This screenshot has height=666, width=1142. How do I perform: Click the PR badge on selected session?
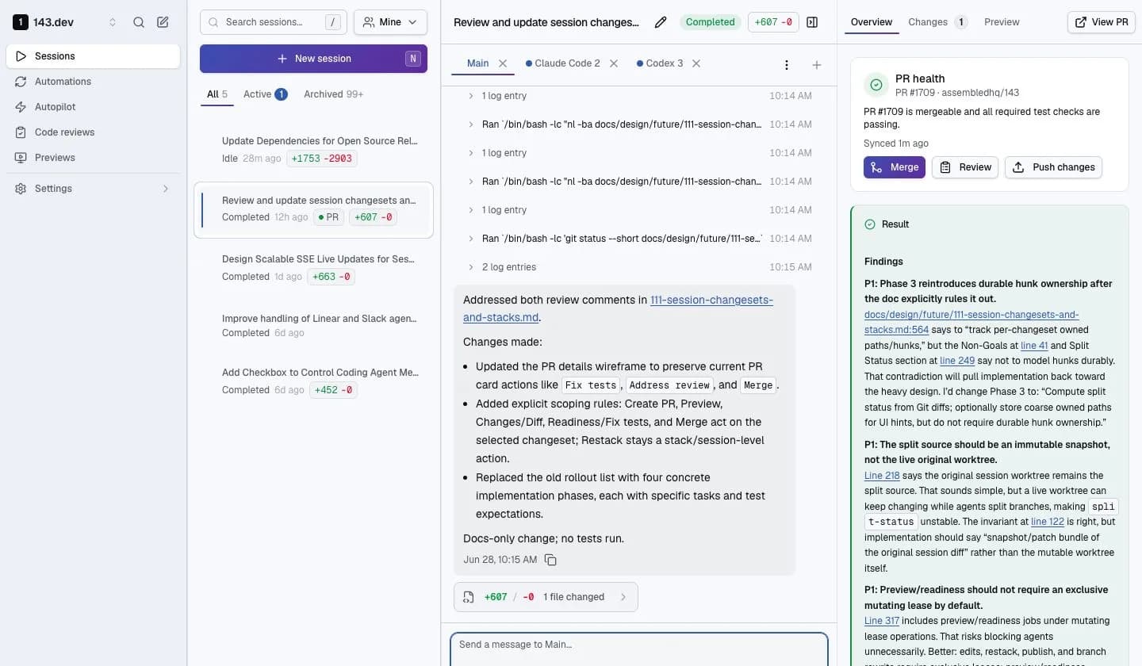(x=328, y=217)
